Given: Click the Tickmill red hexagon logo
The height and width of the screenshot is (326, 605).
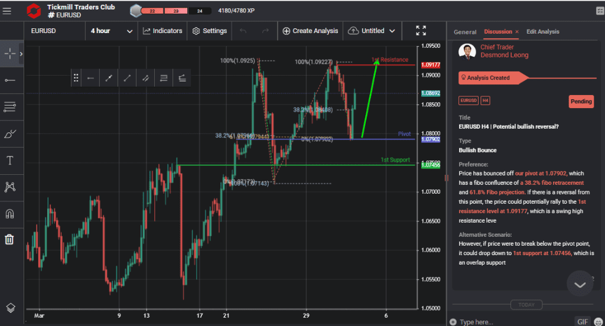Looking at the screenshot, I should tap(34, 11).
